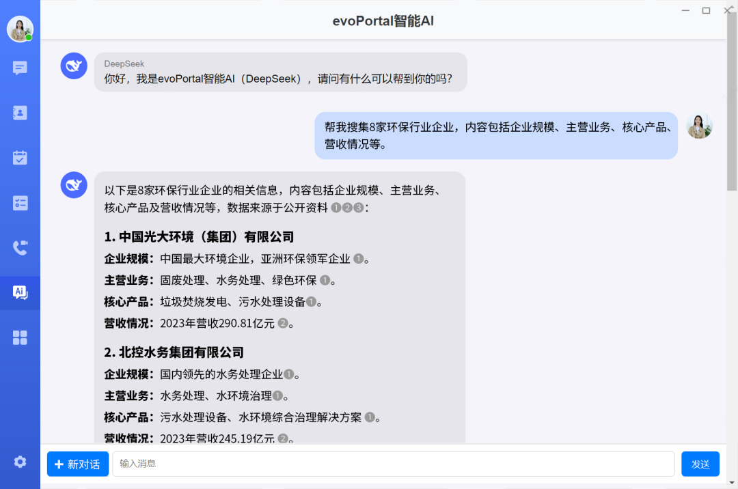Click user avatar next to sent message

[x=699, y=126]
